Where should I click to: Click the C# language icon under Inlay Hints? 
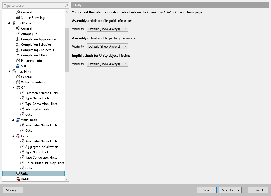(18, 87)
